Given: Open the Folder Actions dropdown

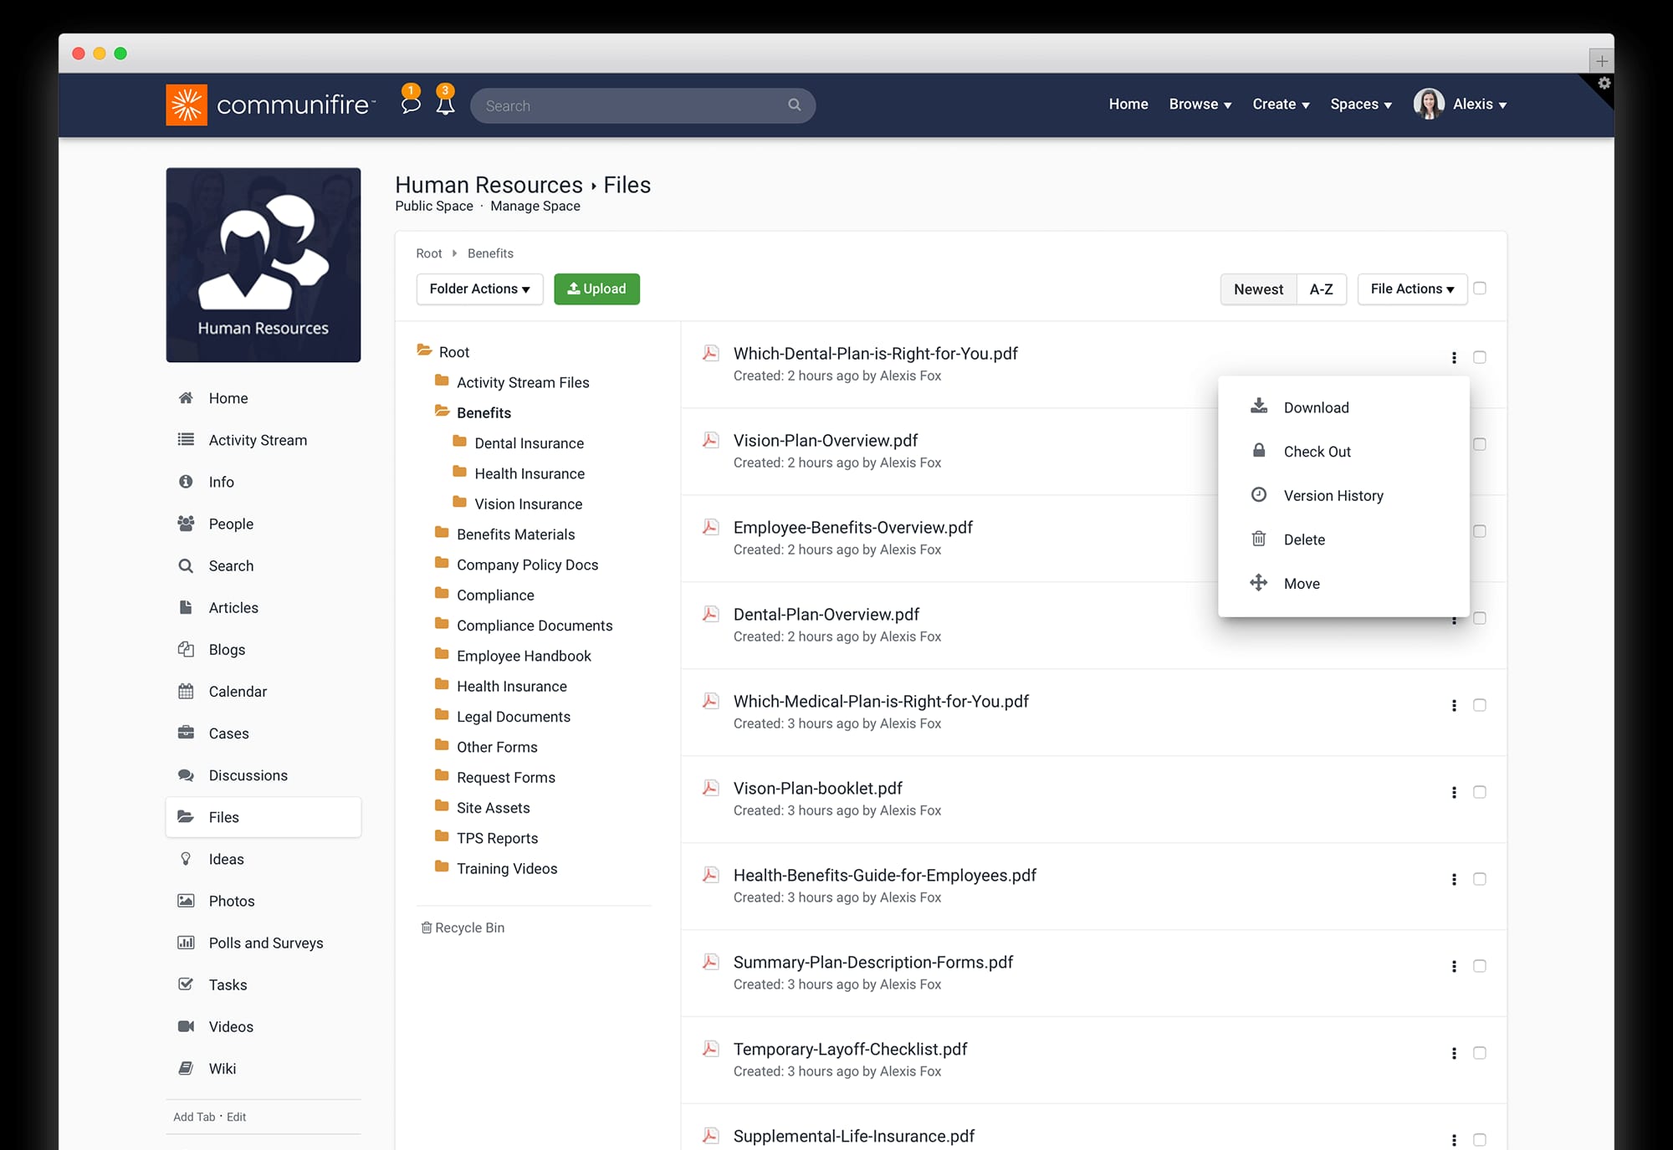Looking at the screenshot, I should 479,289.
